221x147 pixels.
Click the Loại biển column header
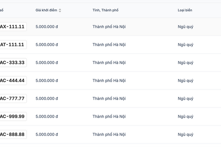click(185, 10)
